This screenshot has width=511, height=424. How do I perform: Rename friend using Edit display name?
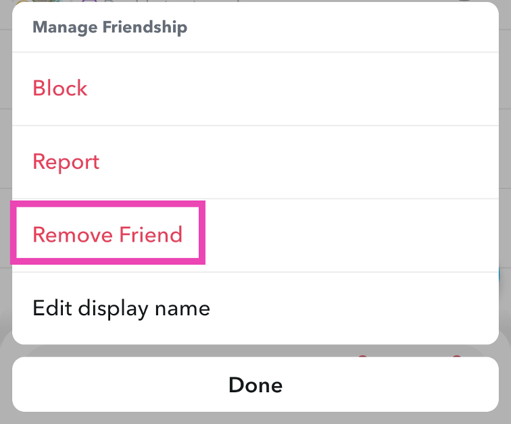121,309
